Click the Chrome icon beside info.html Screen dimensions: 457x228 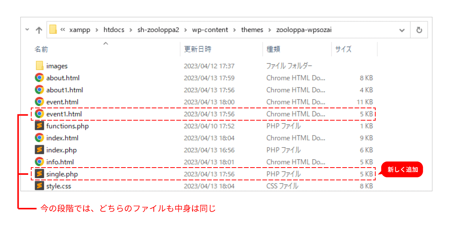pos(39,161)
